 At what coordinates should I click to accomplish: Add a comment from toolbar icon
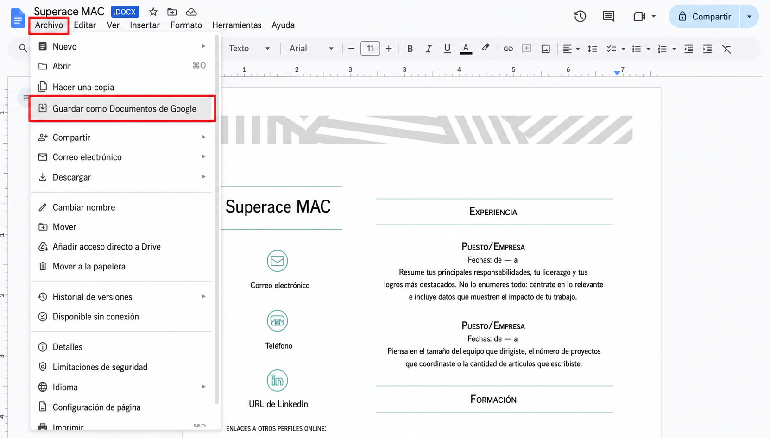(527, 49)
